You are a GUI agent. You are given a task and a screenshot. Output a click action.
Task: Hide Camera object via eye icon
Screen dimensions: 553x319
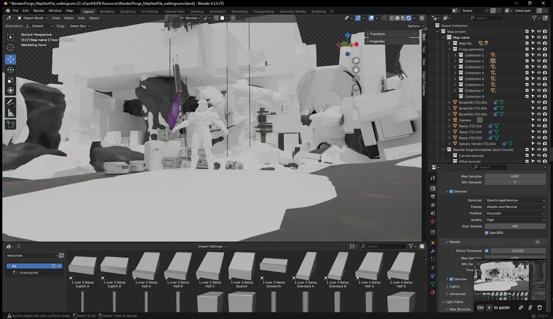[539, 120]
